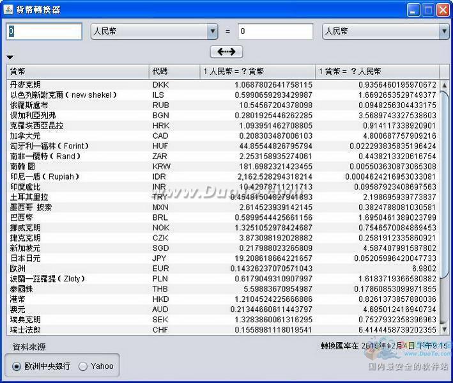The image size is (453, 383).
Task: Click the Java app icon in title bar
Action: pyautogui.click(x=8, y=9)
